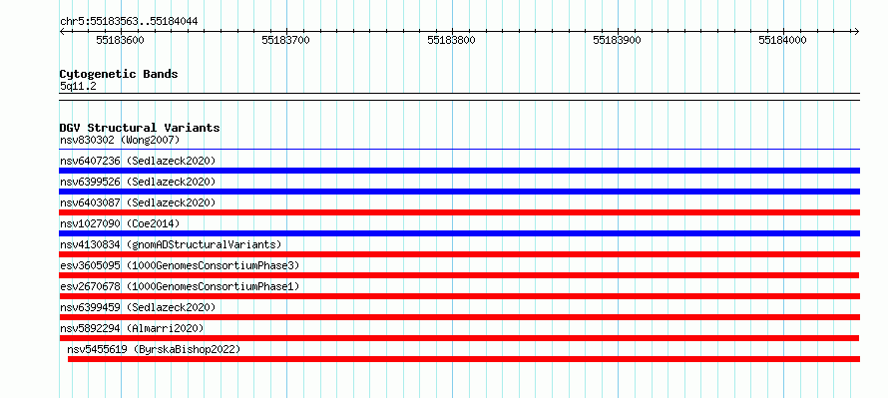Click ruler position 55183800
This screenshot has height=398, width=888.
coord(451,40)
